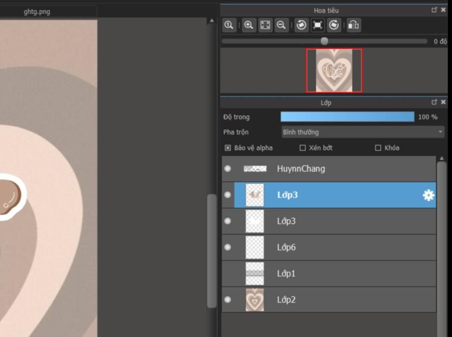
Task: Close the Hoa tiêu panel
Action: tap(443, 10)
